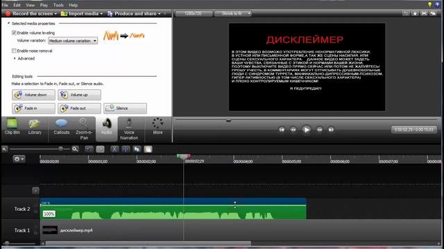Open help via the blue question icon
The width and height of the screenshot is (444, 249).
pyautogui.click(x=437, y=5)
